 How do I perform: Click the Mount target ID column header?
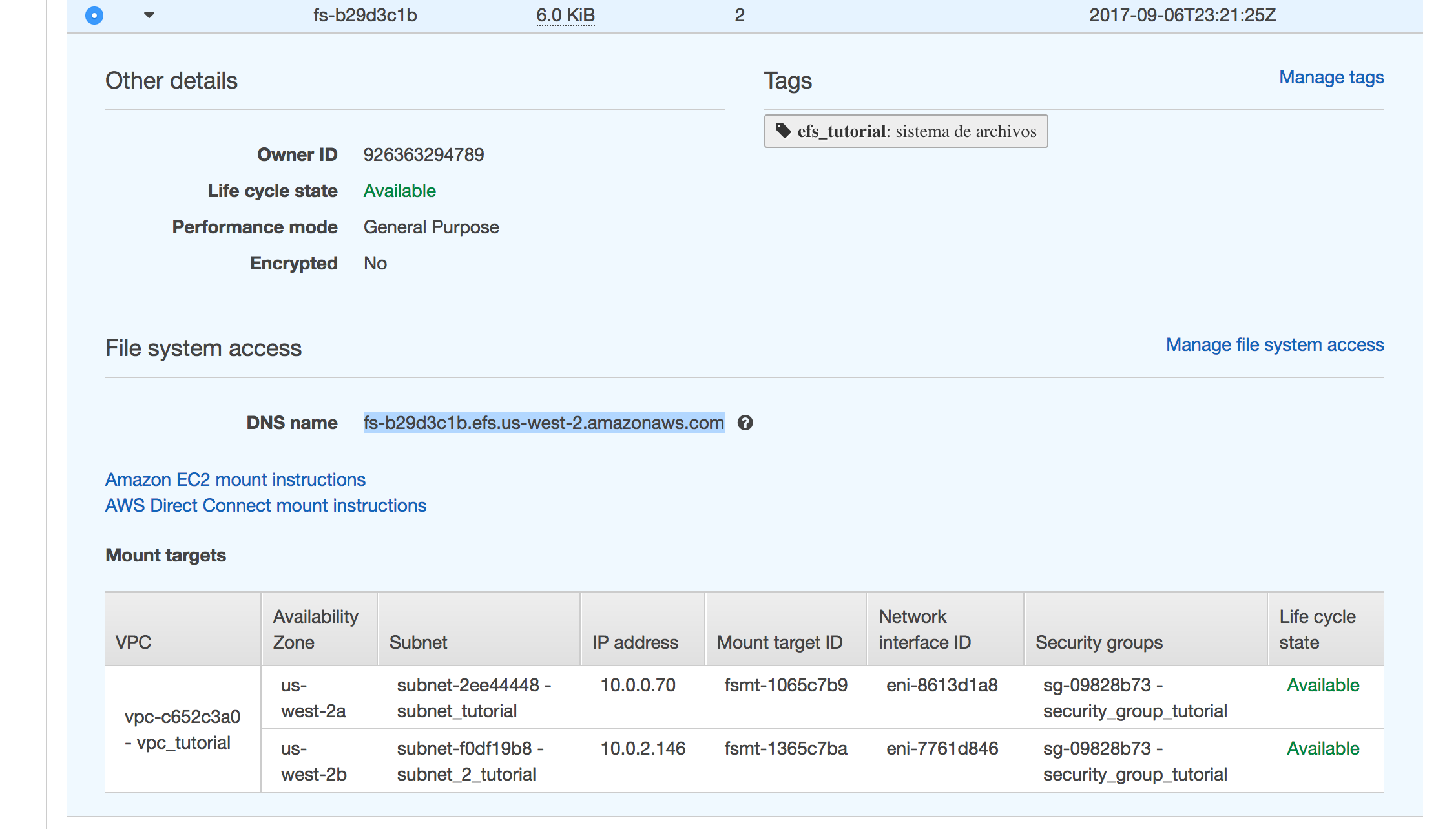point(779,642)
